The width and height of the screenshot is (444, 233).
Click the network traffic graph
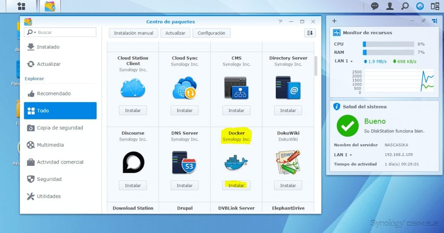coord(399,81)
